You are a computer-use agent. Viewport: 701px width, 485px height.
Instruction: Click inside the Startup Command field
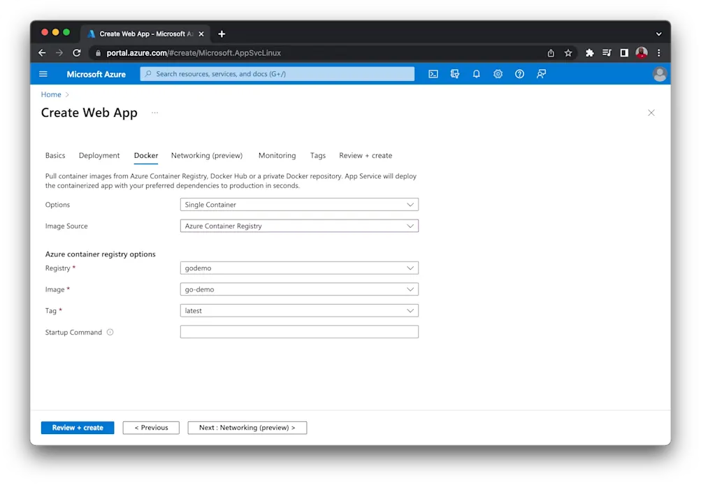coord(299,331)
